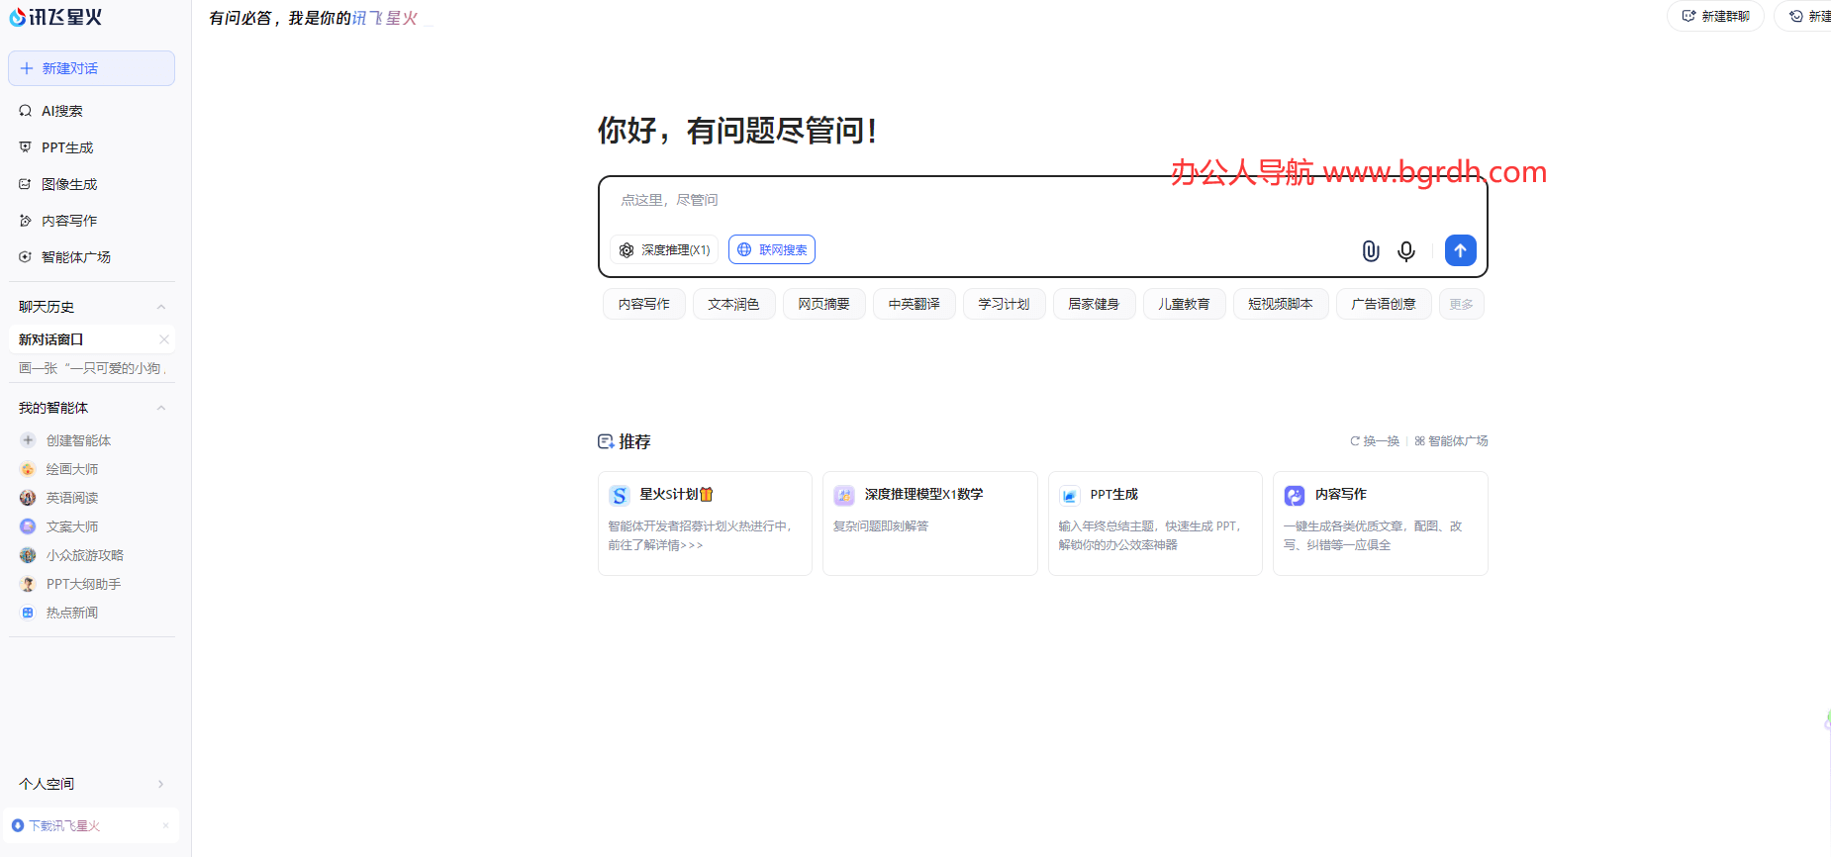The height and width of the screenshot is (857, 1831).
Task: Toggle 深度推理(X1) mode
Action: 664,250
